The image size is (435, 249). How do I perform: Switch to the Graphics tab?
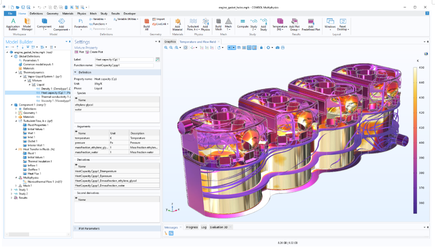pyautogui.click(x=170, y=41)
